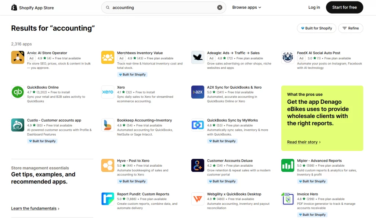
Task: Click Built for Shopify badge under Invoice Hero
Action: pos(312,215)
